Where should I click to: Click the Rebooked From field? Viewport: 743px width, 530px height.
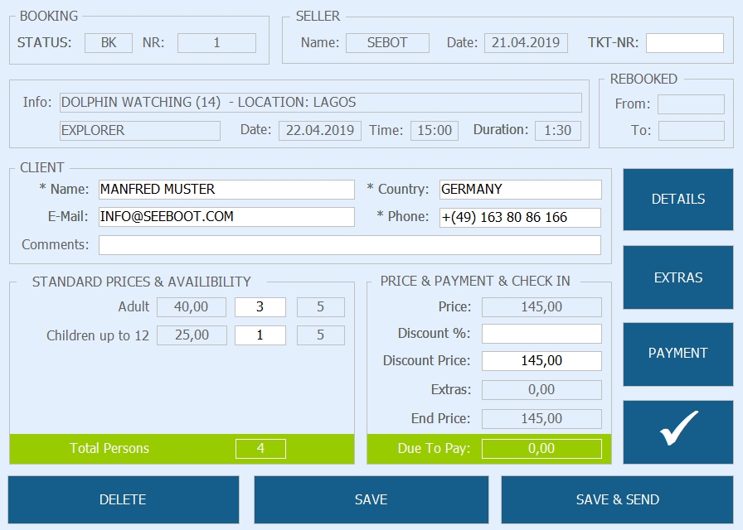click(x=691, y=104)
